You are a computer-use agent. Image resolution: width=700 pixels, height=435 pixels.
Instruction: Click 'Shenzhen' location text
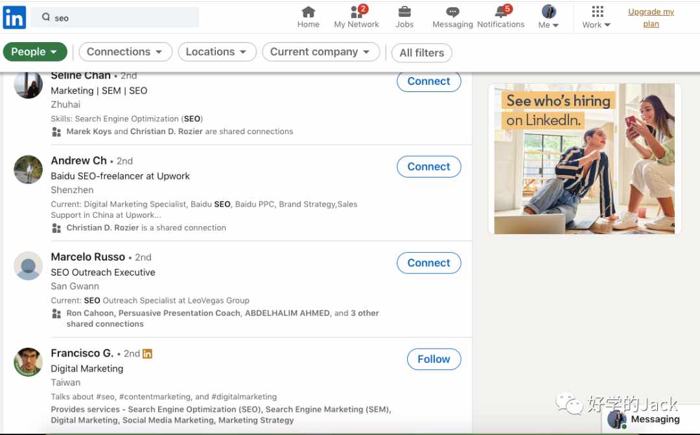[73, 190]
